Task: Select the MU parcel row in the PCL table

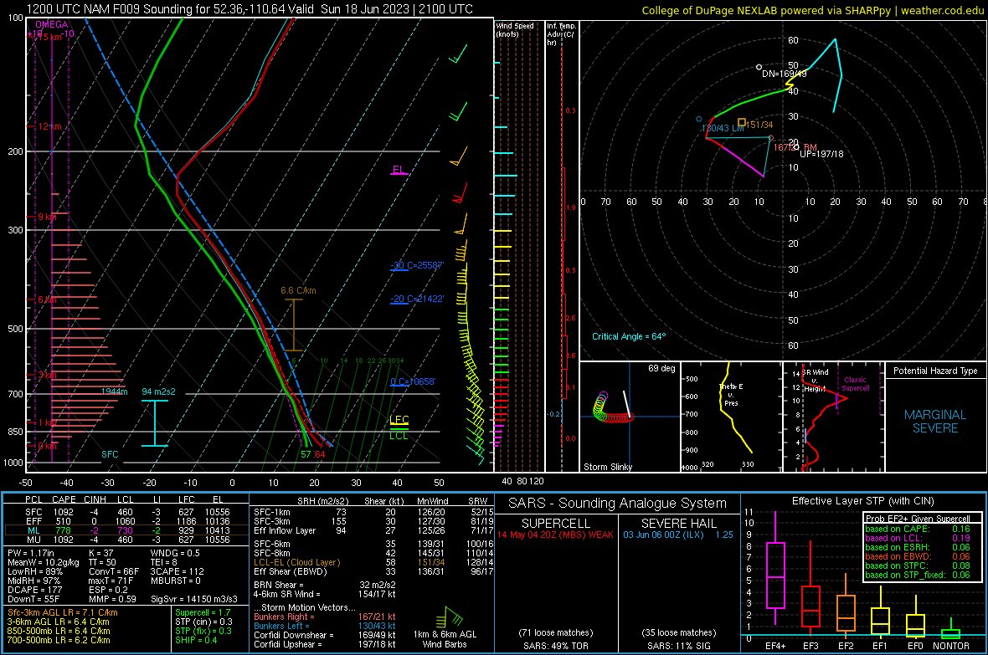Action: pyautogui.click(x=126, y=539)
